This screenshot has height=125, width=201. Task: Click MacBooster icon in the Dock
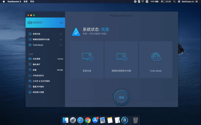(125, 120)
